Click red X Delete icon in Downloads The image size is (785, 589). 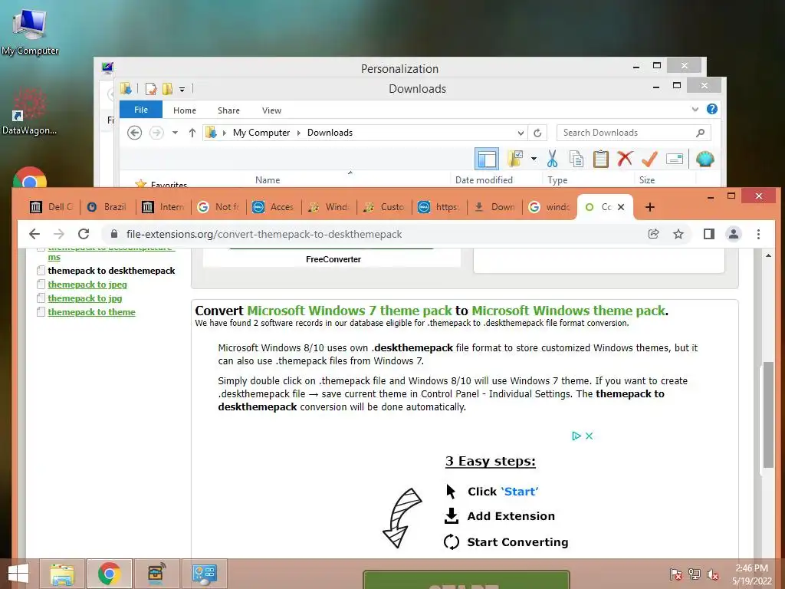coord(625,159)
